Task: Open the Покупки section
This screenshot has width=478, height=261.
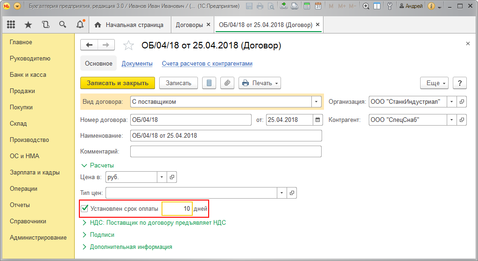Action: click(21, 107)
